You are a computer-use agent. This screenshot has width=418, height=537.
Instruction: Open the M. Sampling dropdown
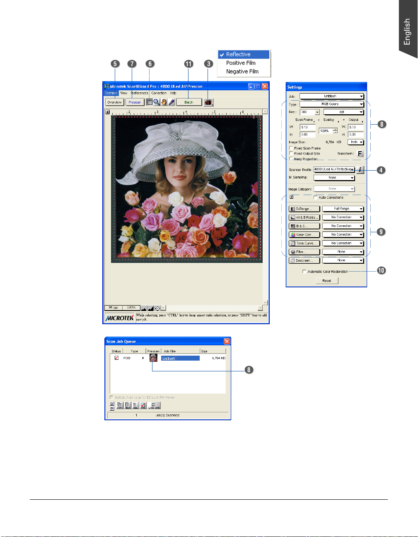(x=334, y=178)
